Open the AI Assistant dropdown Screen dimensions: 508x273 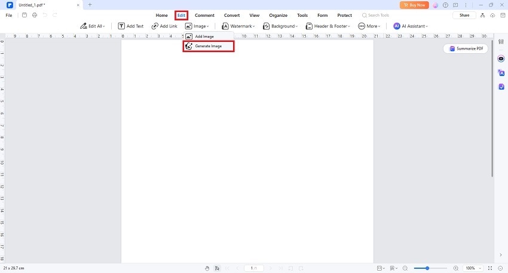click(x=411, y=26)
